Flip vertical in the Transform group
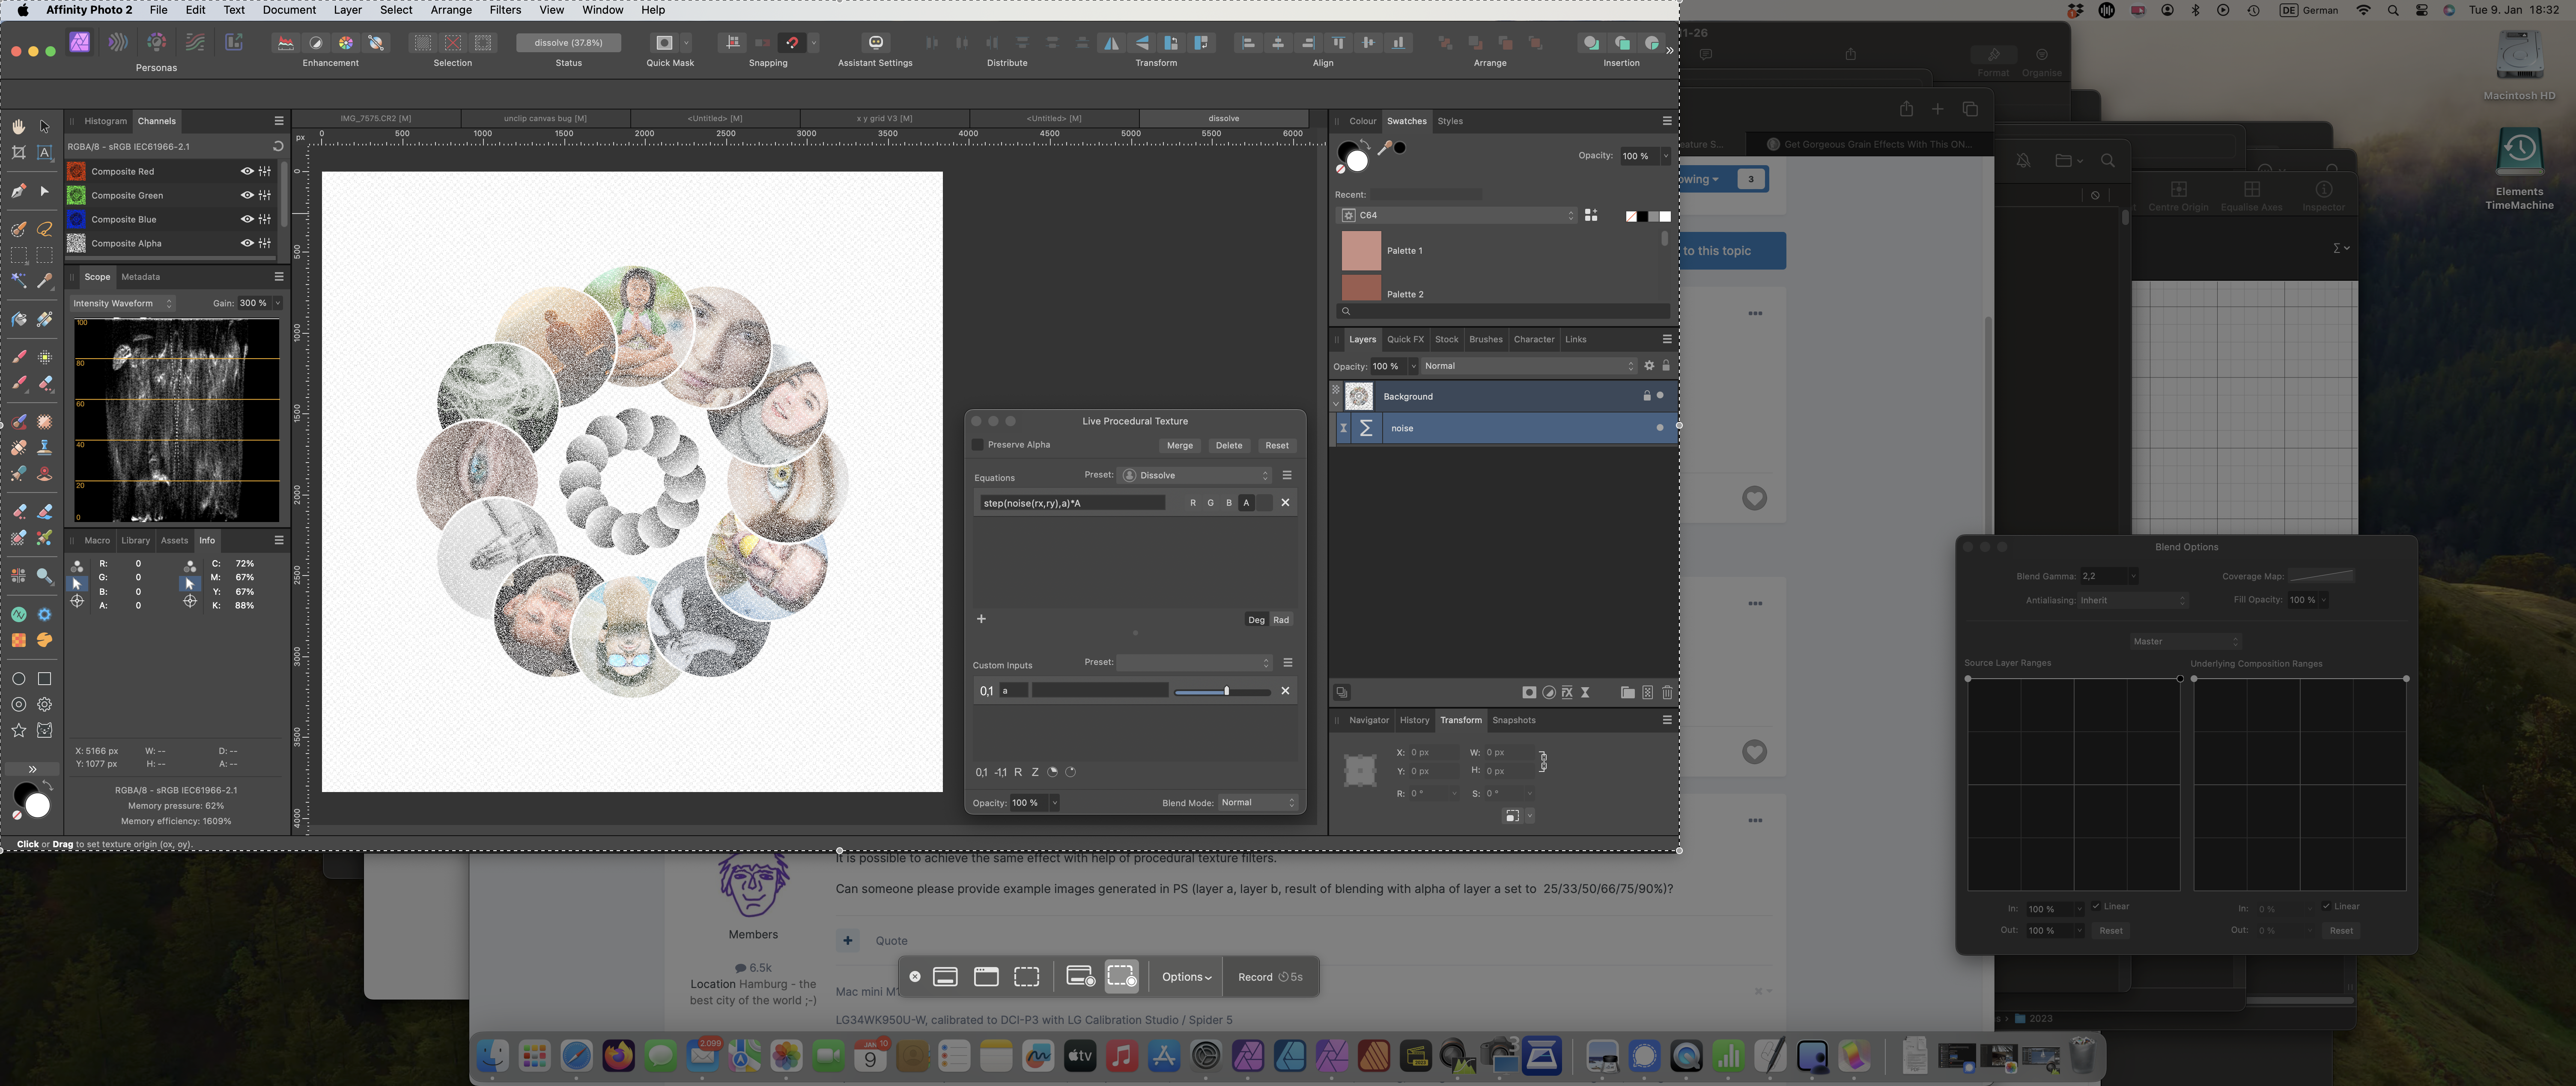 [1141, 43]
